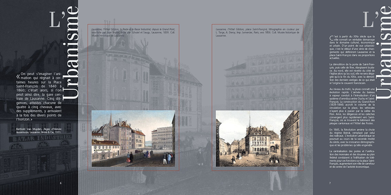The height and width of the screenshot is (195, 391).
Task: Click the quote beginning "On peut s'imaginer l'animation"
Action: coord(39,96)
